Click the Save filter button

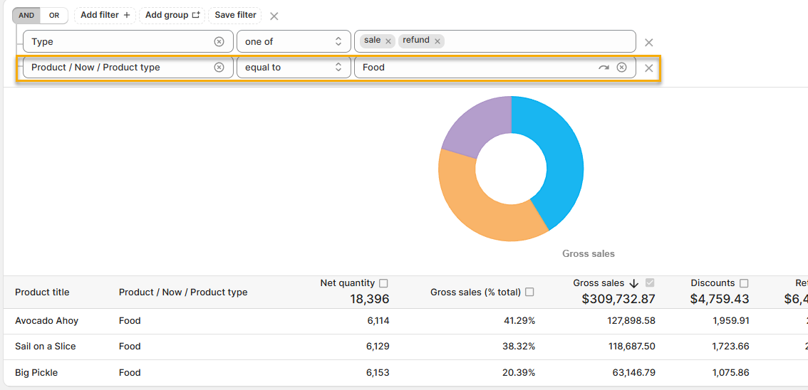click(x=235, y=15)
